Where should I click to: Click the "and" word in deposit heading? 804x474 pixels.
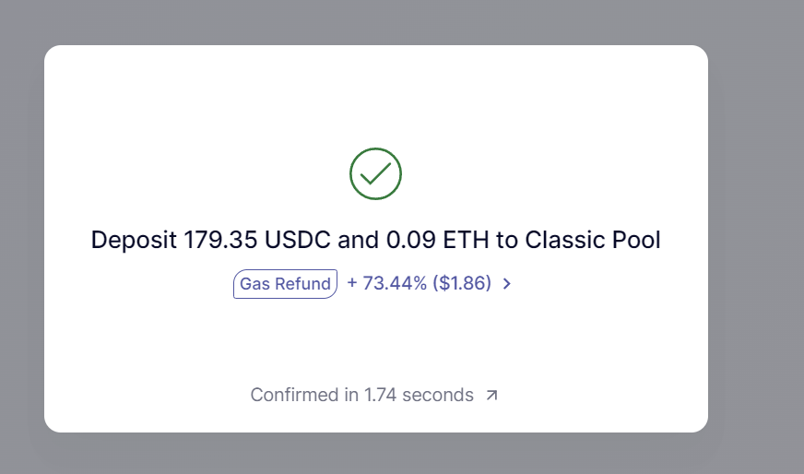(x=359, y=240)
